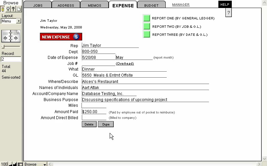Click the horizontal scrollbar left arrow
The height and width of the screenshot is (166, 267).
point(50,164)
